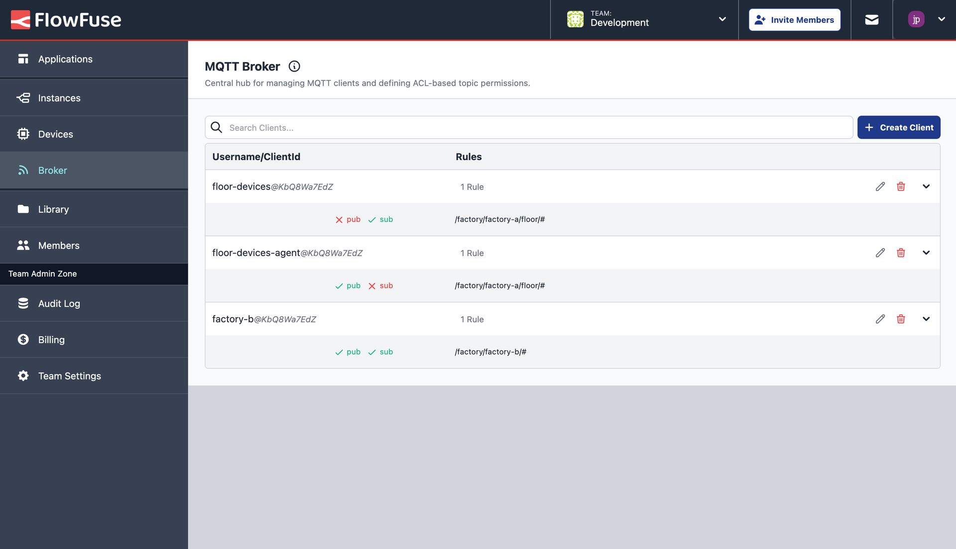Toggle pub permission for factory-b
Screen dimensions: 956x549
coord(347,352)
